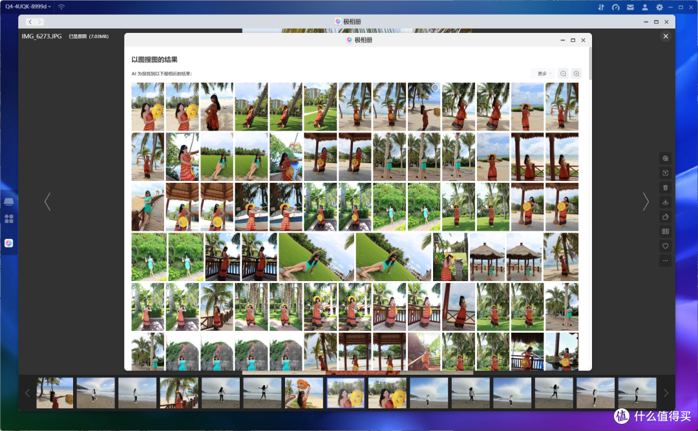Open the 极相册 app icon in the left dock

coord(9,243)
